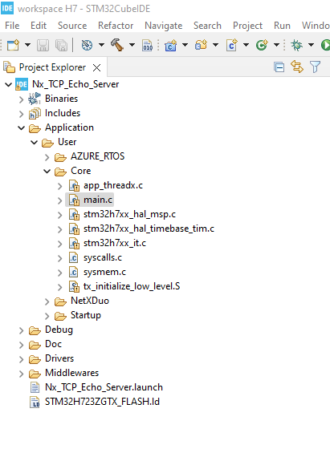The height and width of the screenshot is (449, 330).
Task: Select app_threadx.c in the tree
Action: pos(113,185)
